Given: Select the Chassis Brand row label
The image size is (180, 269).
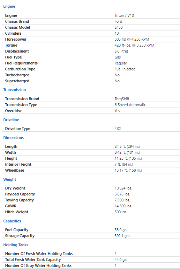Looking at the screenshot, I should tap(17, 21).
